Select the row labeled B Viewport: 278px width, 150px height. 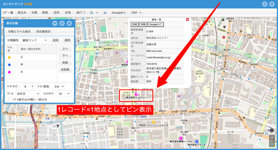(31, 65)
